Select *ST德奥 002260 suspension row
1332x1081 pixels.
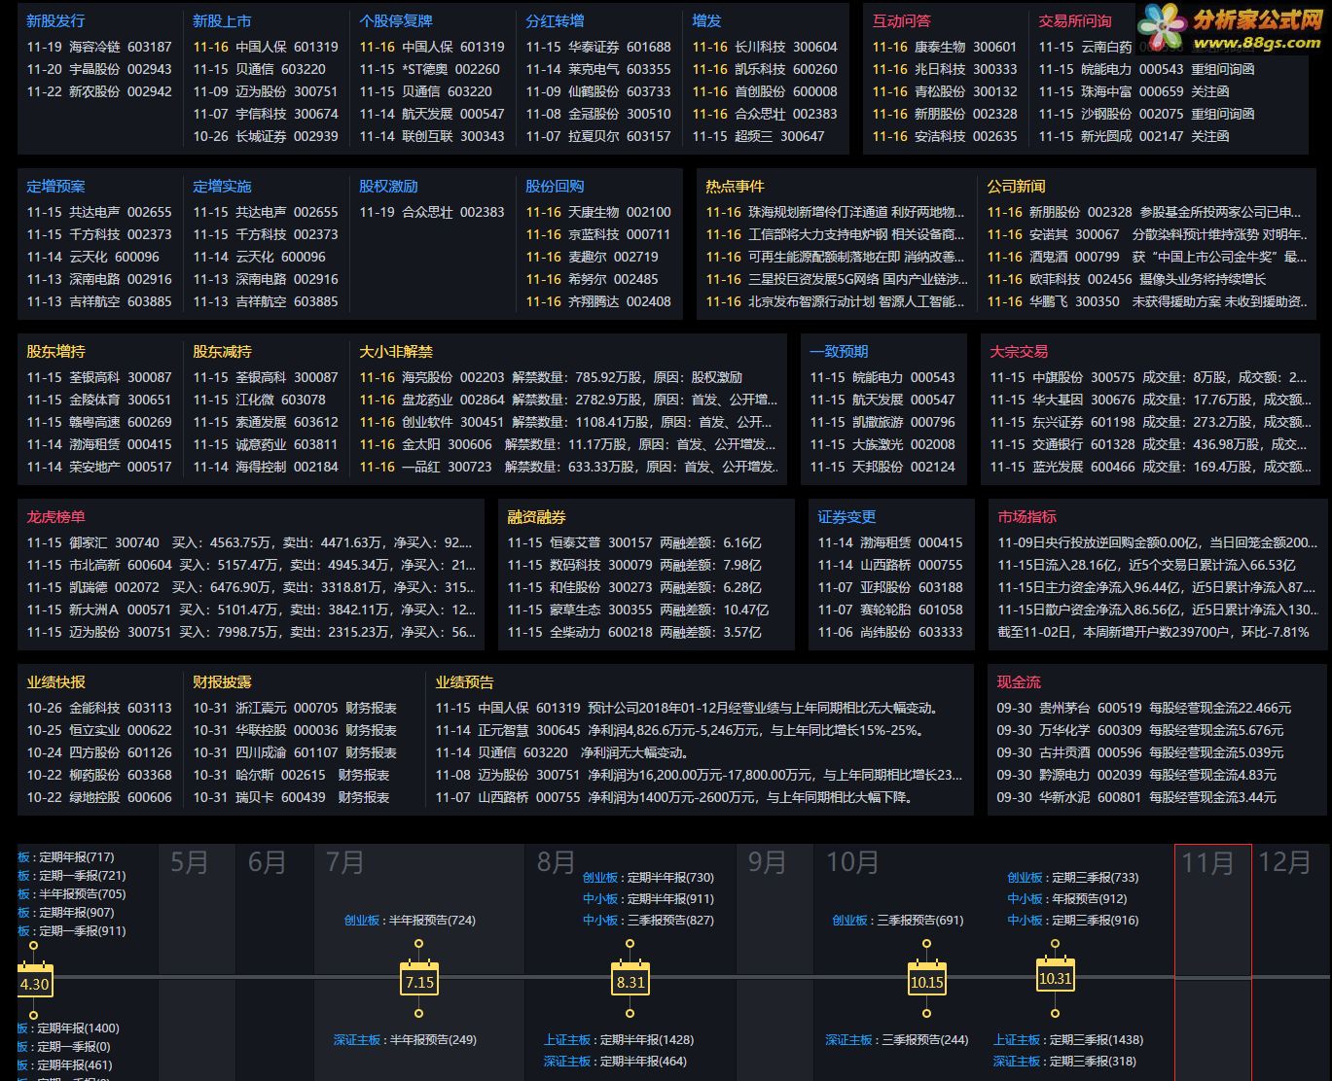point(429,69)
